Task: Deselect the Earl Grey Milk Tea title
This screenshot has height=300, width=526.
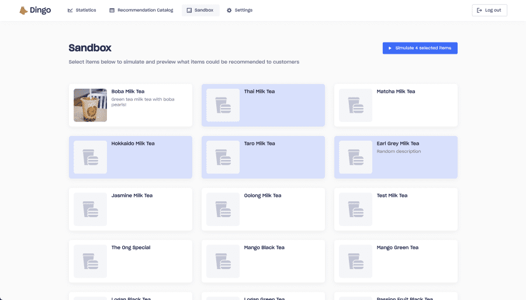Action: pos(398,144)
